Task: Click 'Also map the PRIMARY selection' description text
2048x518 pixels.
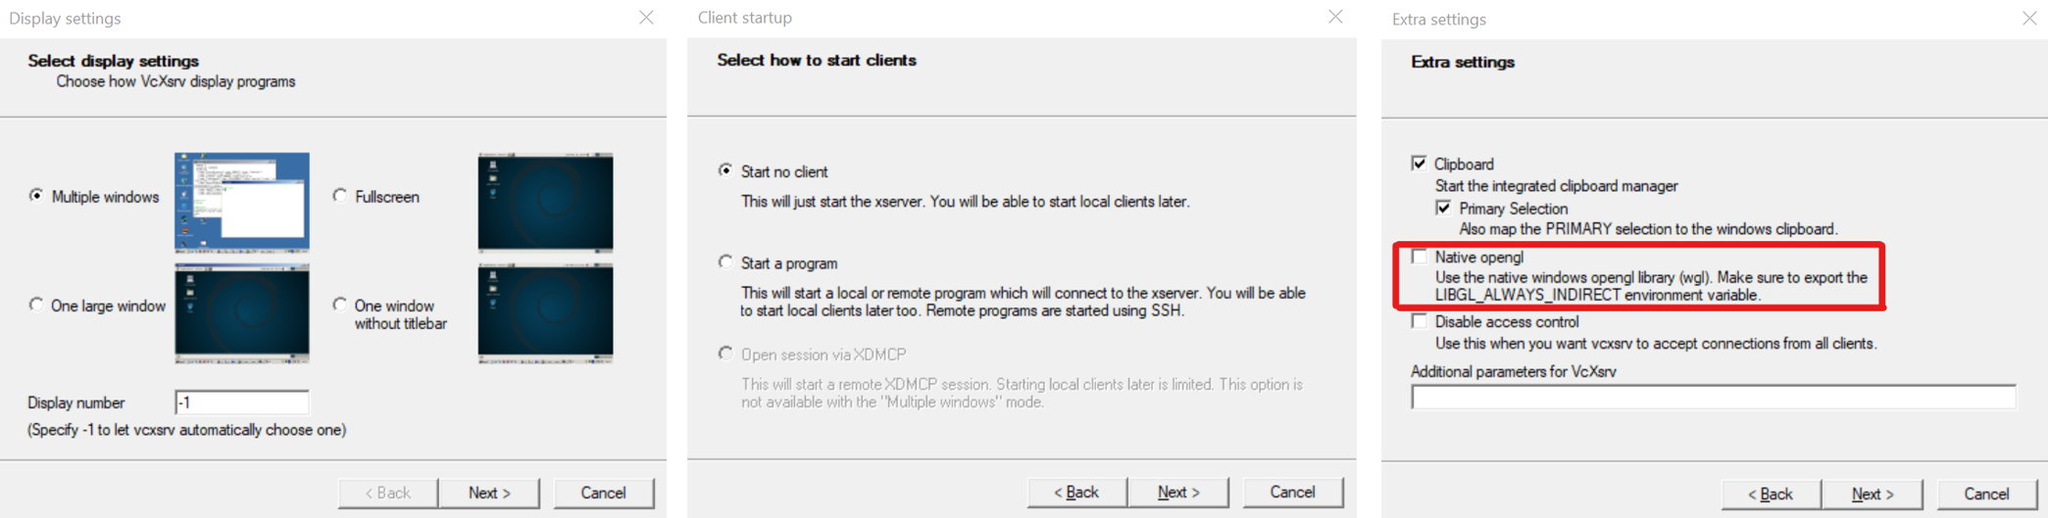Action: (x=1648, y=229)
